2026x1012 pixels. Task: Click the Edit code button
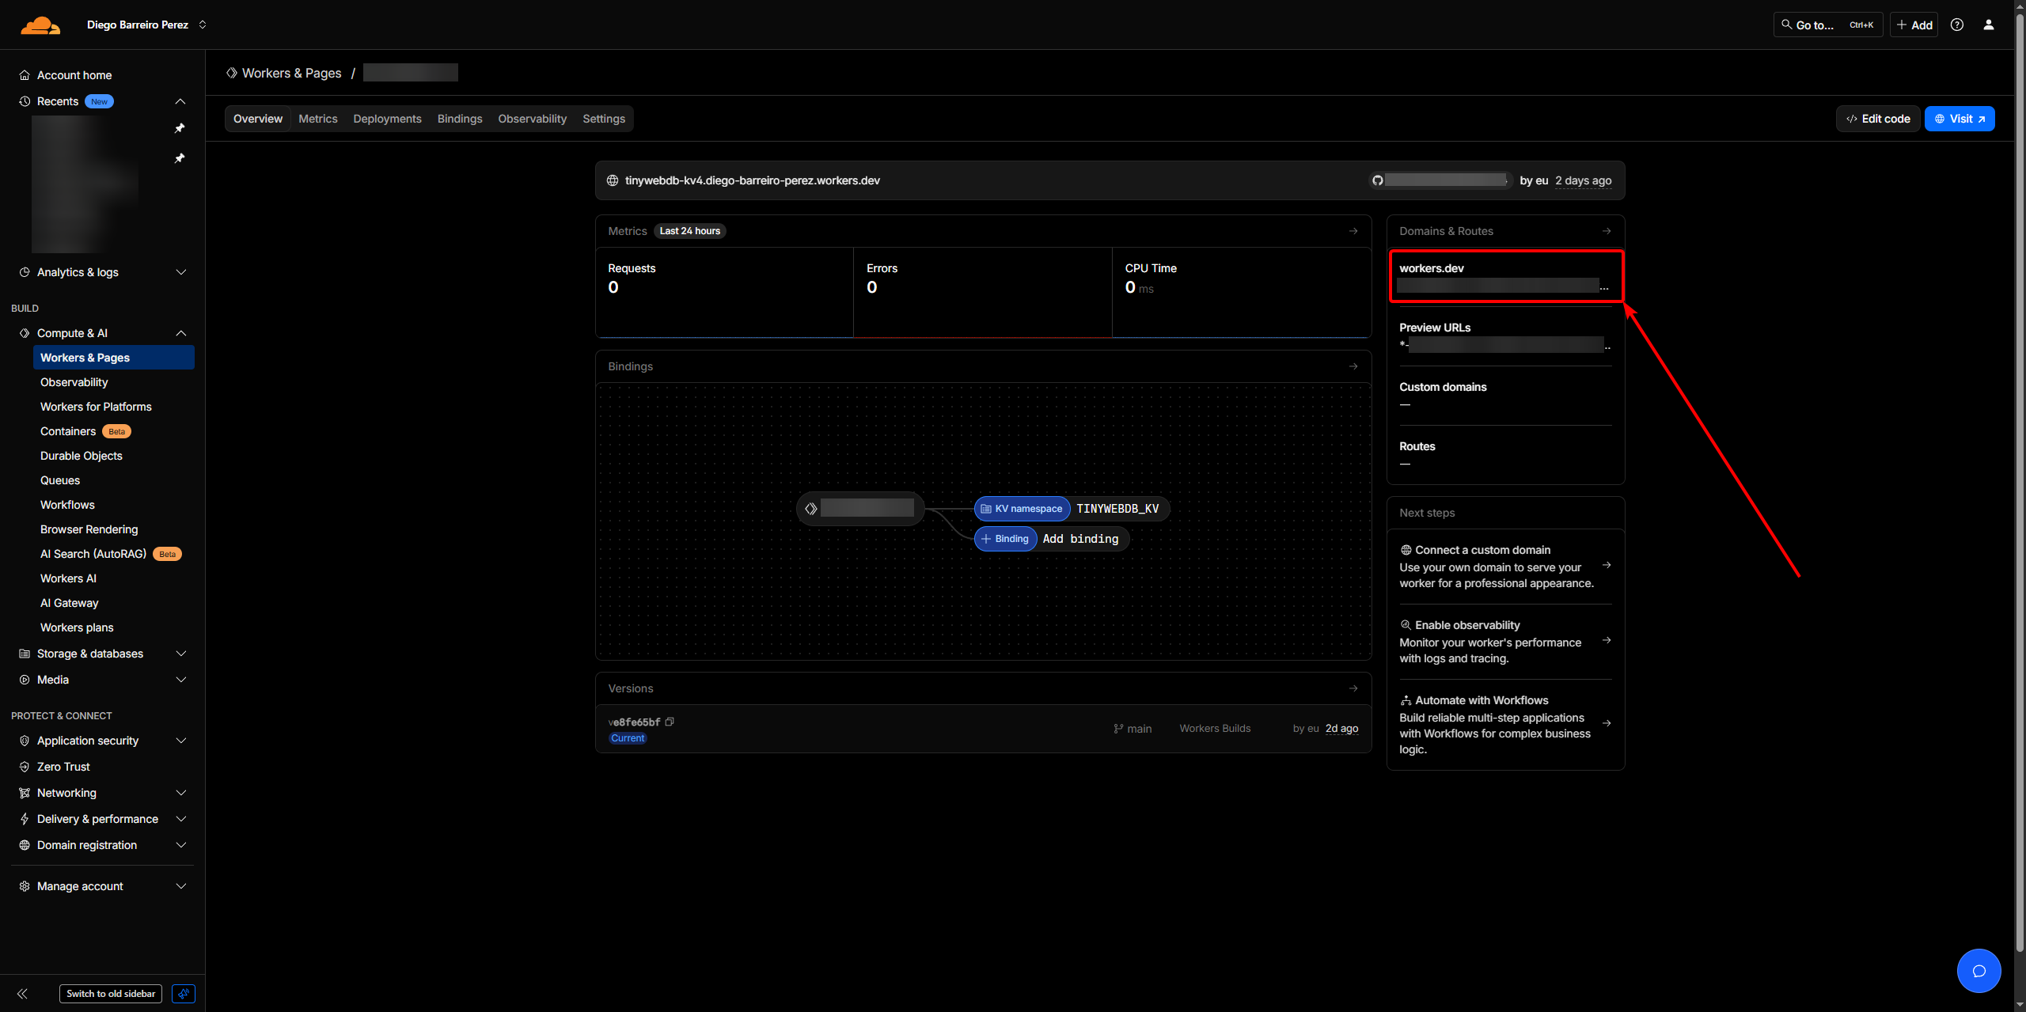coord(1877,119)
